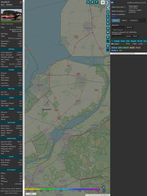This screenshot has height=196, width=147.
Task: Open the map layer switcher
Action: [103, 2]
